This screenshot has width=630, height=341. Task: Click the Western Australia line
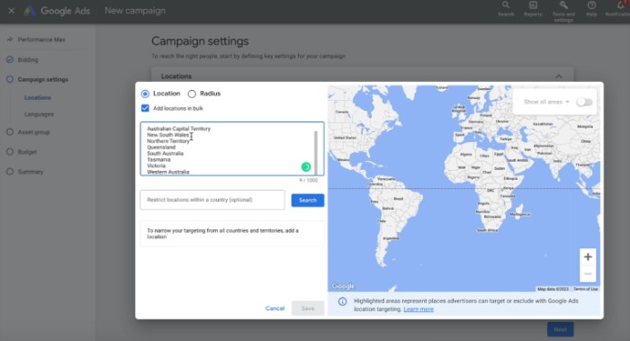[168, 172]
